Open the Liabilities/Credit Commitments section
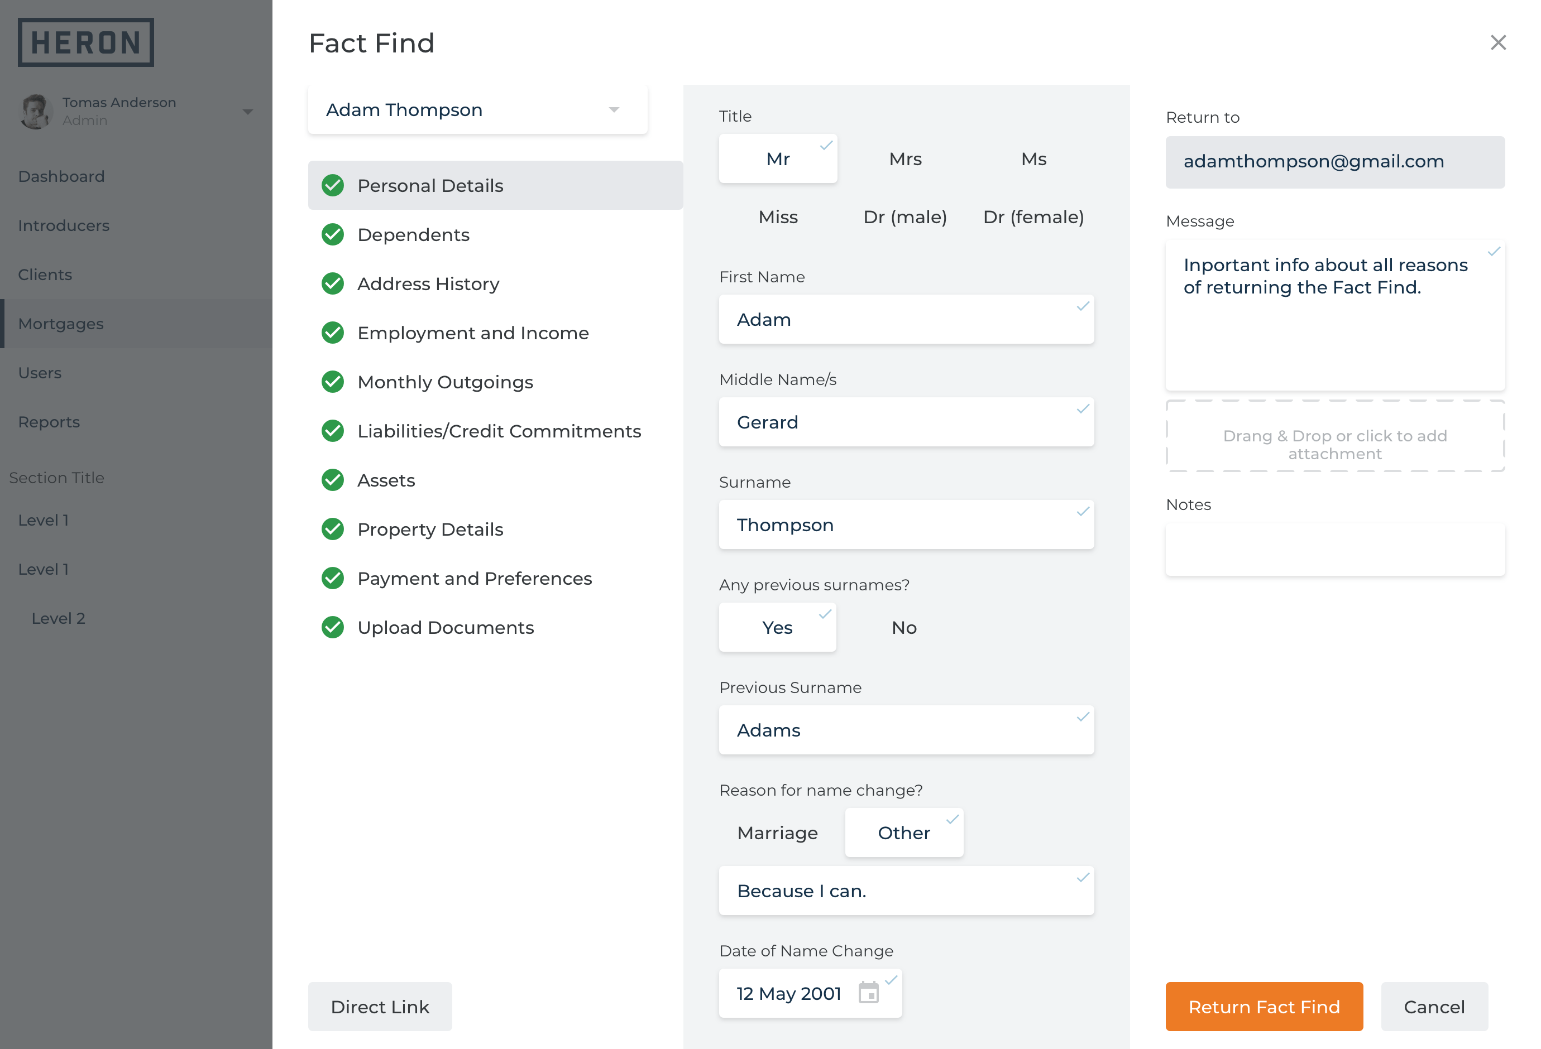Viewport: 1541px width, 1049px height. tap(495, 431)
